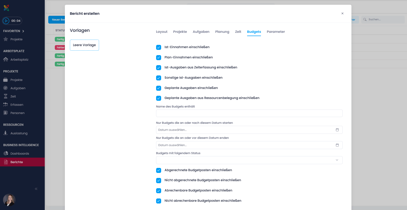Open Arbeitsplatz home icon
This screenshot has height=210, width=407.
(6, 60)
